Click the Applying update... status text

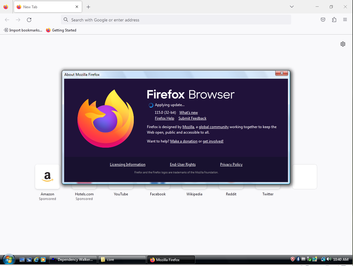pyautogui.click(x=170, y=105)
